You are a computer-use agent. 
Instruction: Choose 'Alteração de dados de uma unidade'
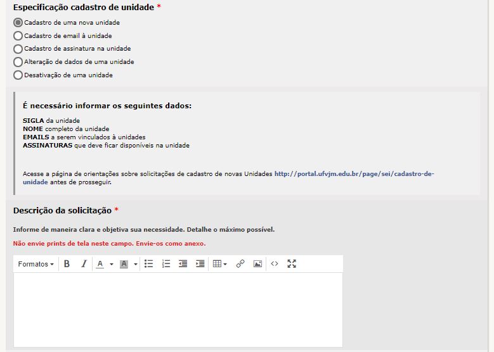click(18, 62)
